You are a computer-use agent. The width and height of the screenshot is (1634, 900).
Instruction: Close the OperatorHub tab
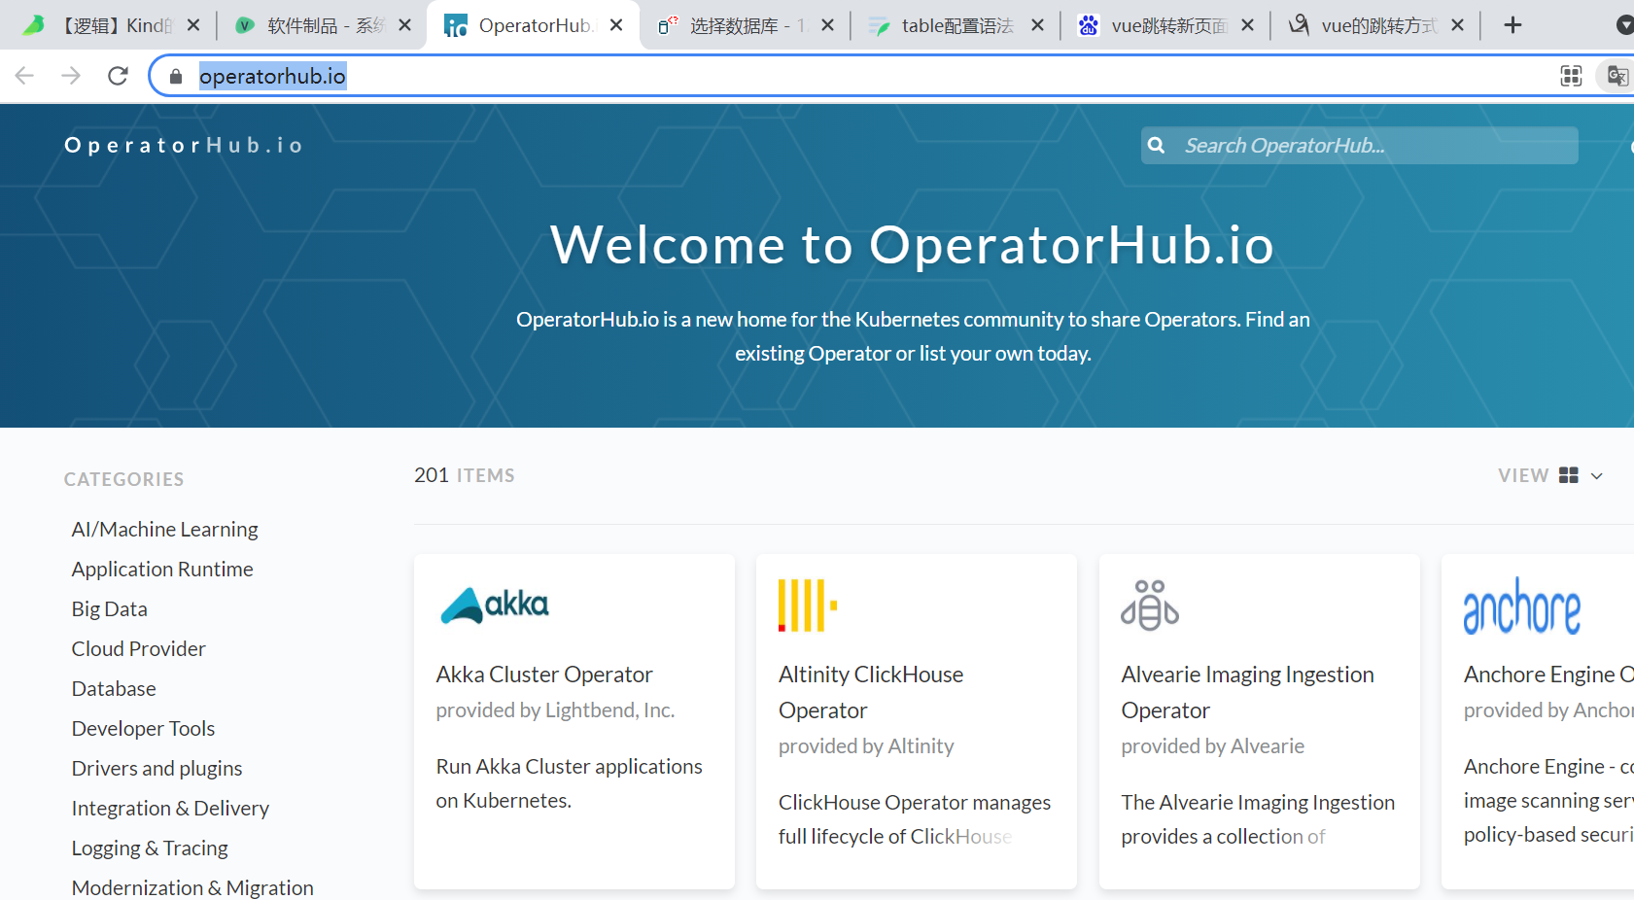pyautogui.click(x=616, y=25)
